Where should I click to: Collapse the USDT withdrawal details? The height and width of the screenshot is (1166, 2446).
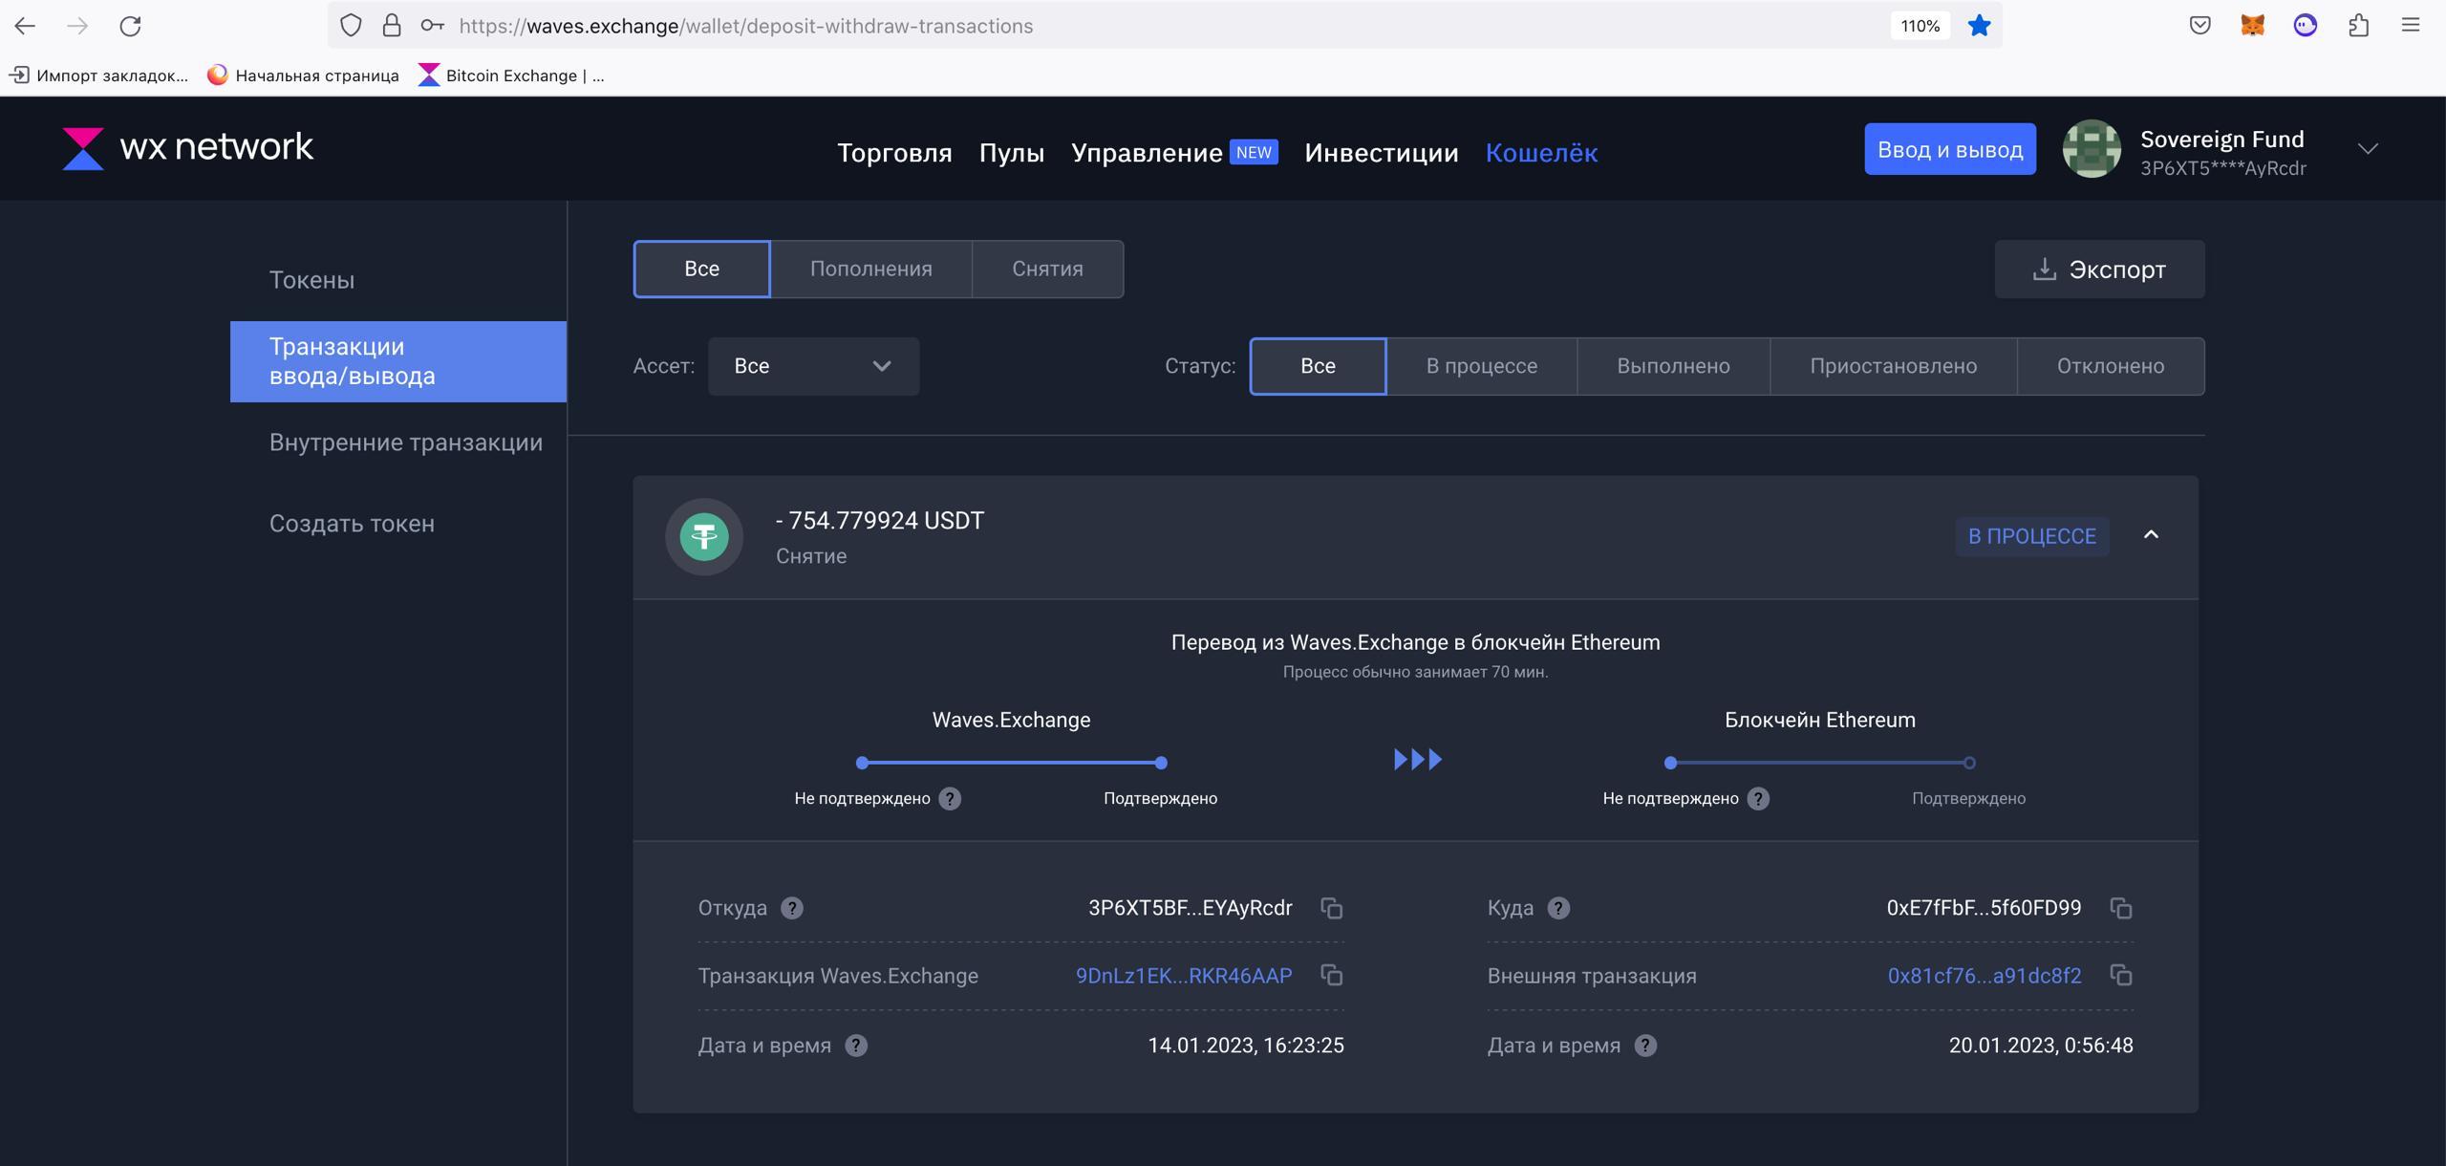coord(2150,535)
